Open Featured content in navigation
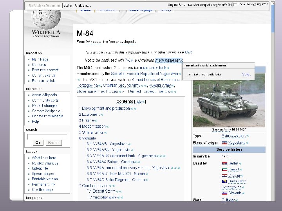The image size is (282, 211). pos(45,70)
